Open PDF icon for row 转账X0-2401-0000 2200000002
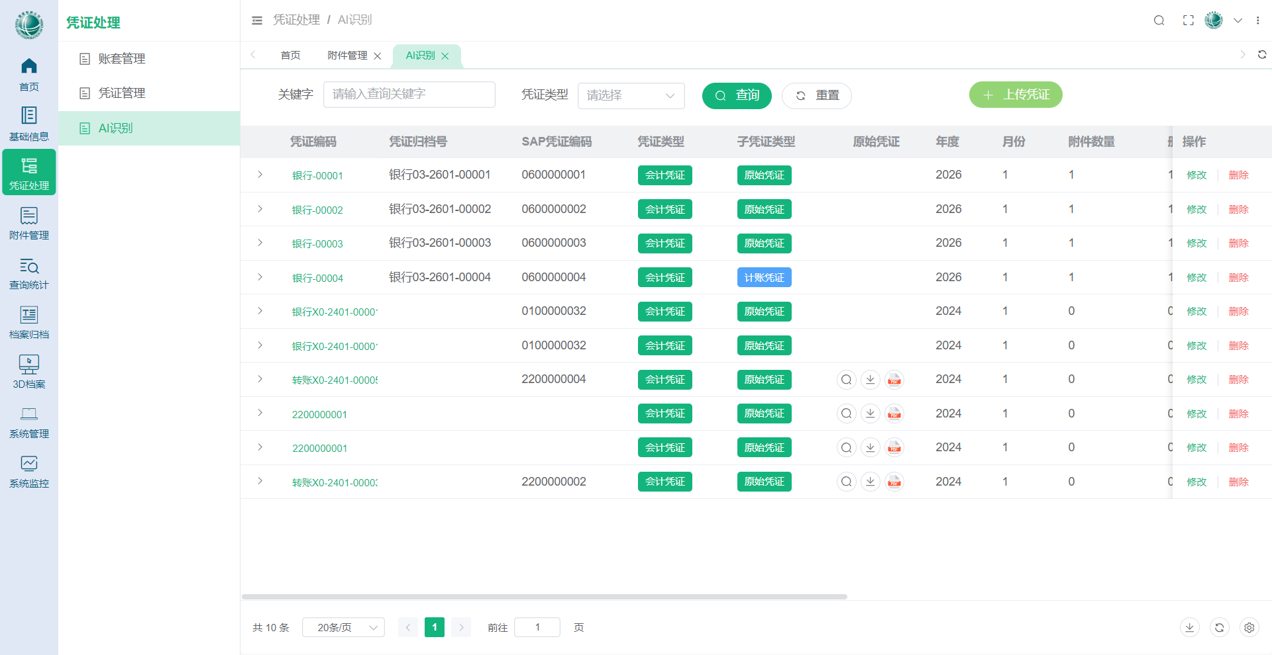This screenshot has width=1272, height=655. pyautogui.click(x=894, y=482)
